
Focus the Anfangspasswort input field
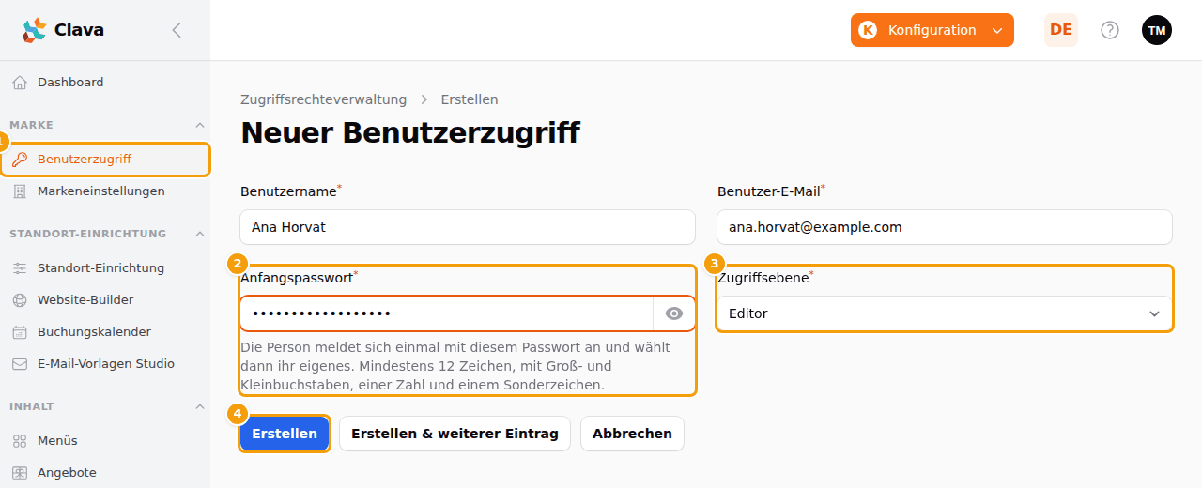(447, 313)
